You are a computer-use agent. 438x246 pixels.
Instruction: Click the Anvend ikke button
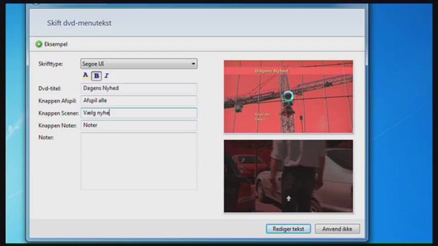[337, 229]
